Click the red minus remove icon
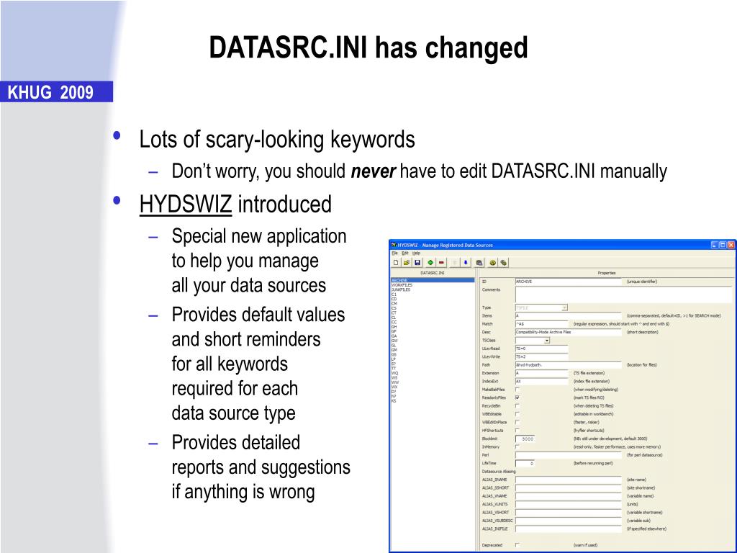Image resolution: width=737 pixels, height=553 pixels. tap(441, 263)
